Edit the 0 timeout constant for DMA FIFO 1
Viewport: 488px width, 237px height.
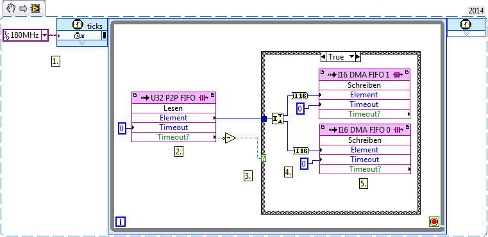click(299, 108)
